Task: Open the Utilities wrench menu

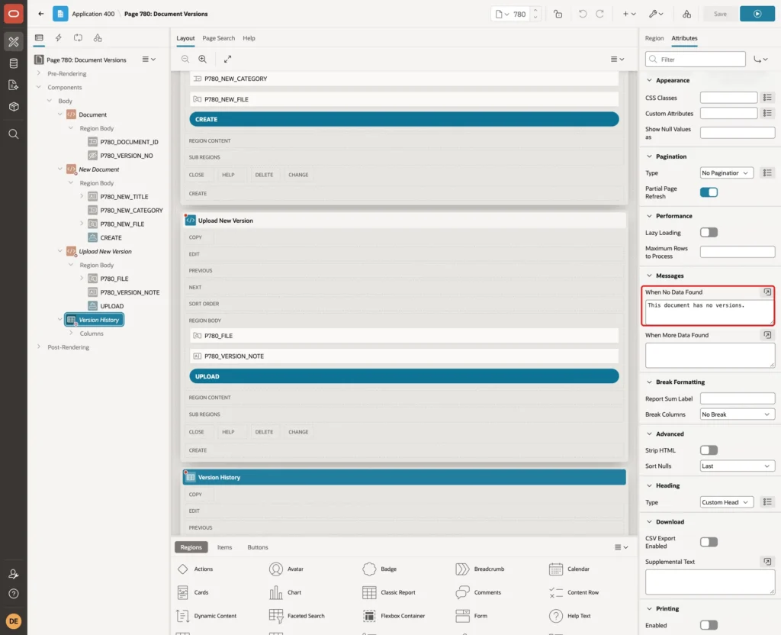Action: click(656, 14)
